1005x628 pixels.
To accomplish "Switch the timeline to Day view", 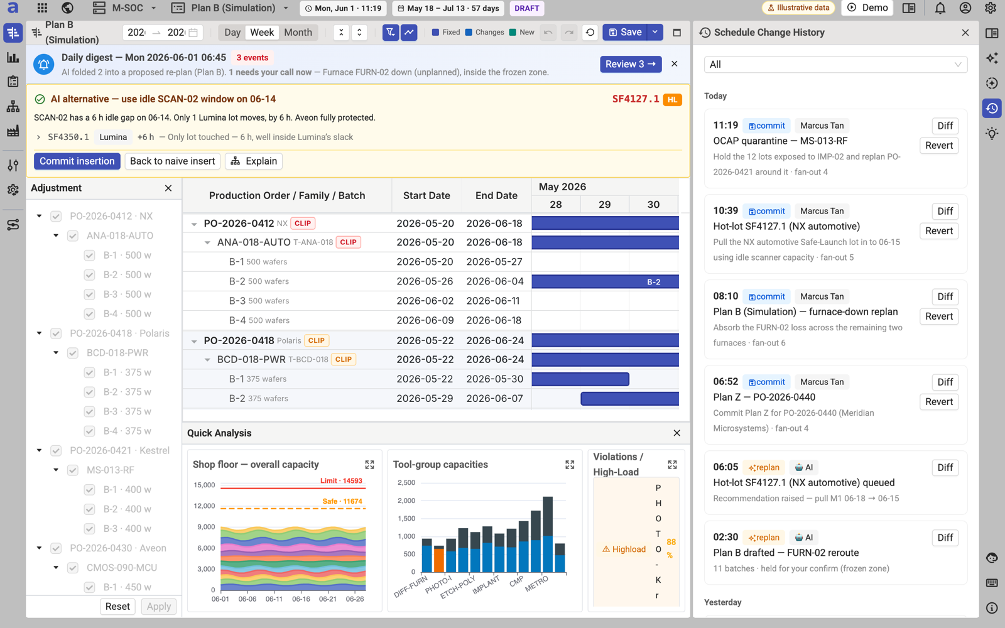I will coord(232,33).
